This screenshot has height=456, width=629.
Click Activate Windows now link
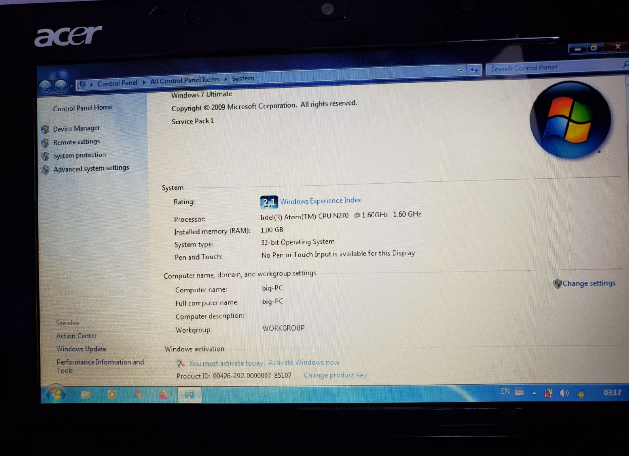pyautogui.click(x=304, y=363)
